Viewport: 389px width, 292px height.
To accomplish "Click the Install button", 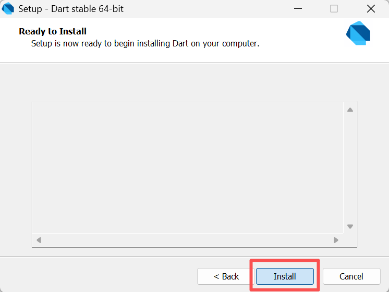I will tap(285, 276).
